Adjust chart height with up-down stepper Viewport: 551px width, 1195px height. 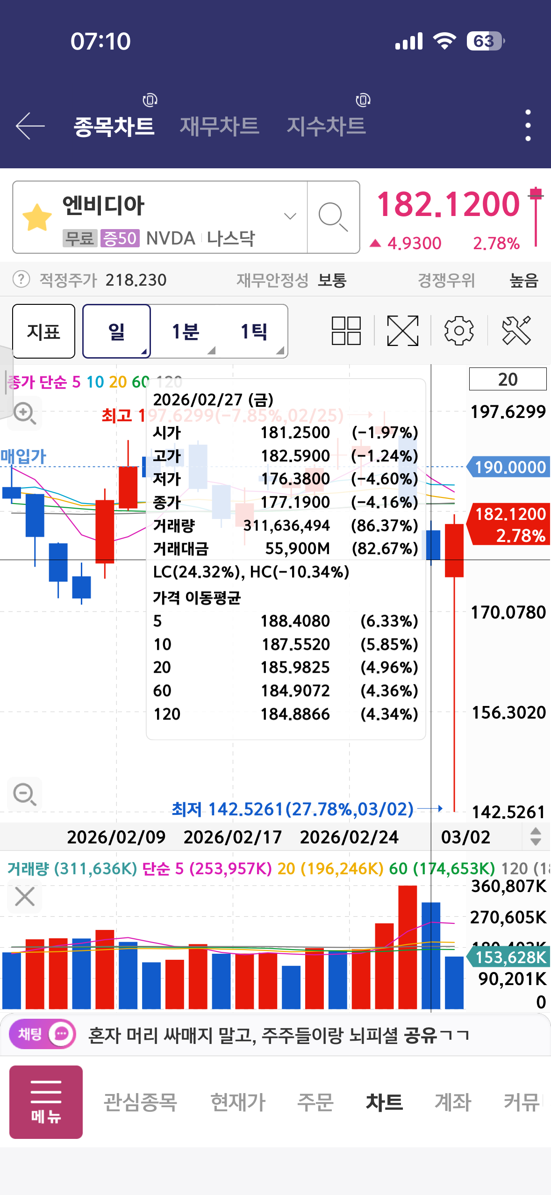pyautogui.click(x=536, y=836)
